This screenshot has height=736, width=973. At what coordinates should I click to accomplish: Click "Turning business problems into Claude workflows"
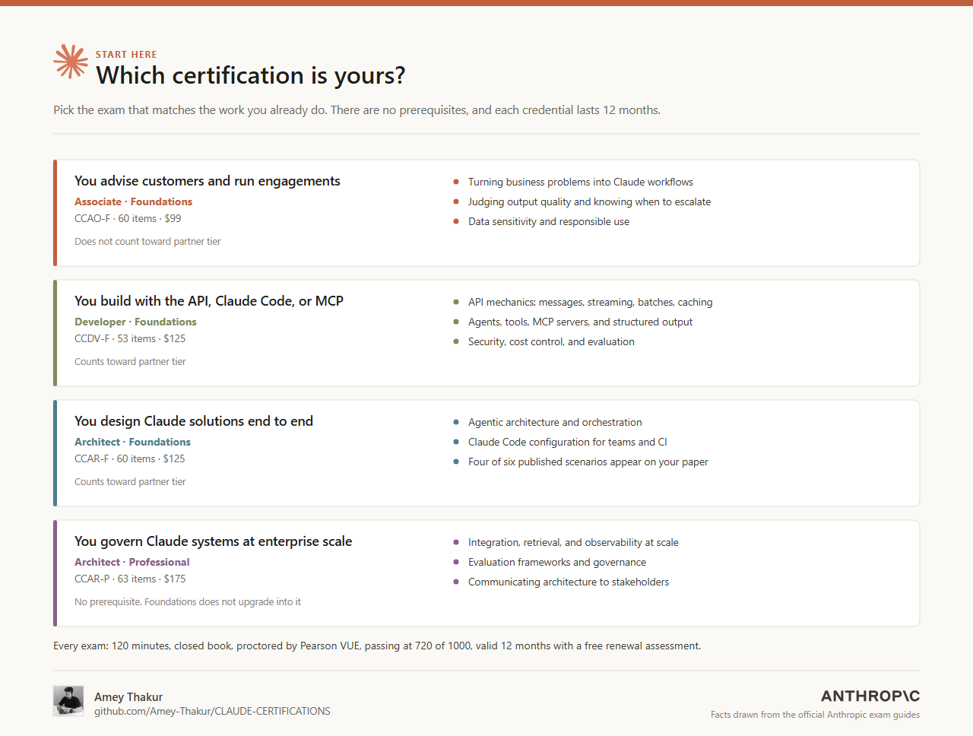tap(581, 182)
